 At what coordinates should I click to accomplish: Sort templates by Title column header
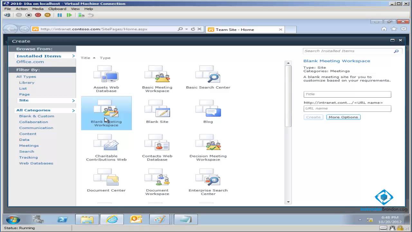(85, 58)
